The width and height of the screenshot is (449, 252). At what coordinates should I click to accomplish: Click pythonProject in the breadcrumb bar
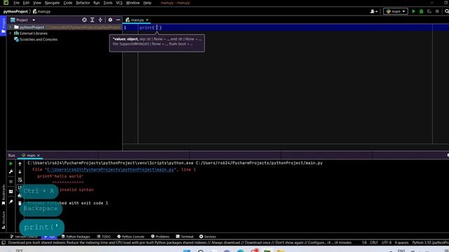(15, 11)
